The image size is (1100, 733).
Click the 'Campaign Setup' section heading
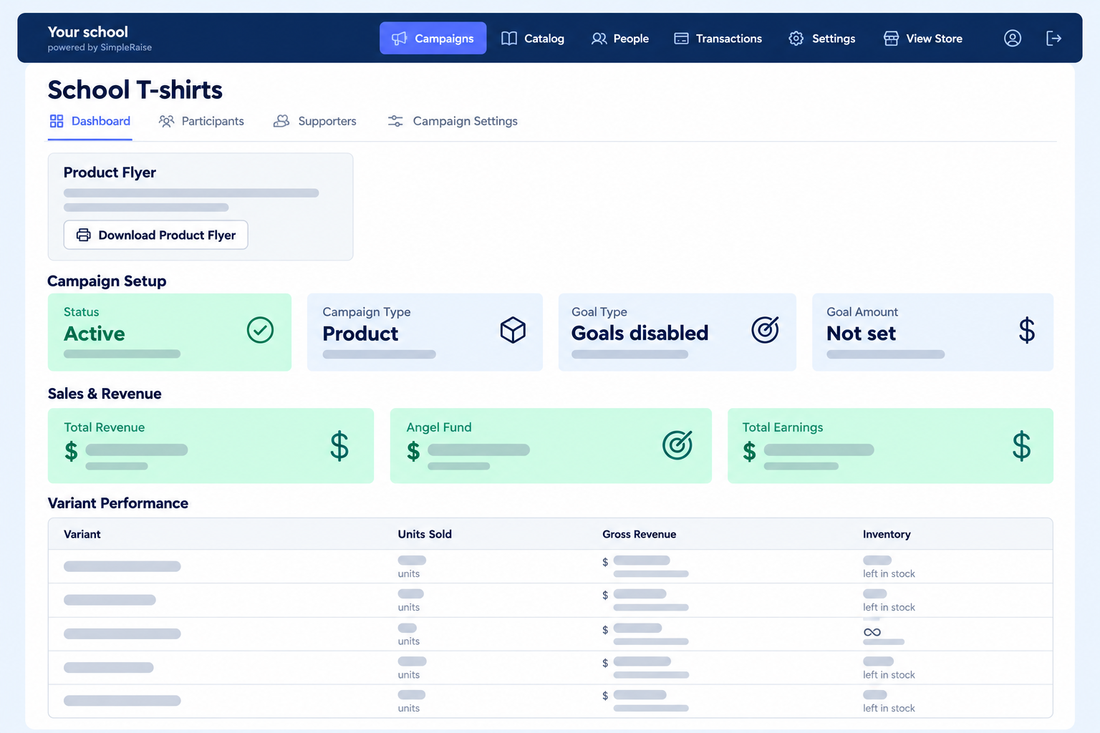click(107, 281)
